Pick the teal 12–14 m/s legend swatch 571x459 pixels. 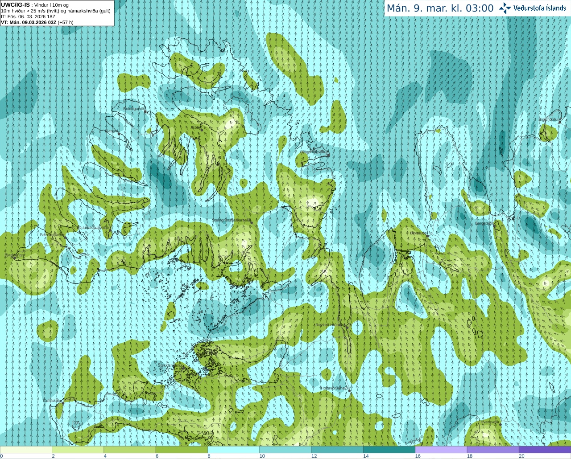pyautogui.click(x=337, y=450)
